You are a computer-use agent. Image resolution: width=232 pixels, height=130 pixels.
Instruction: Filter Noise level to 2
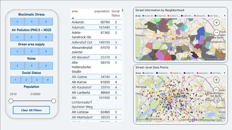coord(17,66)
